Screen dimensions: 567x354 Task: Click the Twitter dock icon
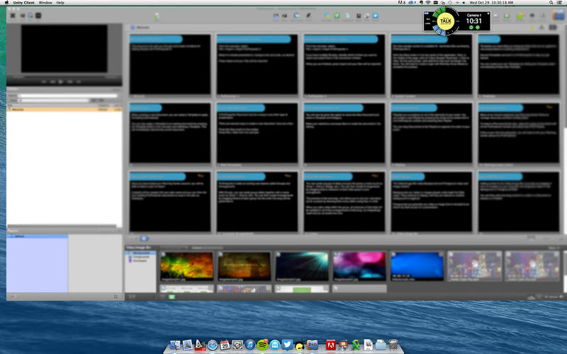(x=287, y=345)
